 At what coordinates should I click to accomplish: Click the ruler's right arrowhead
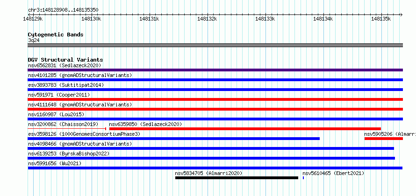[x=401, y=14]
